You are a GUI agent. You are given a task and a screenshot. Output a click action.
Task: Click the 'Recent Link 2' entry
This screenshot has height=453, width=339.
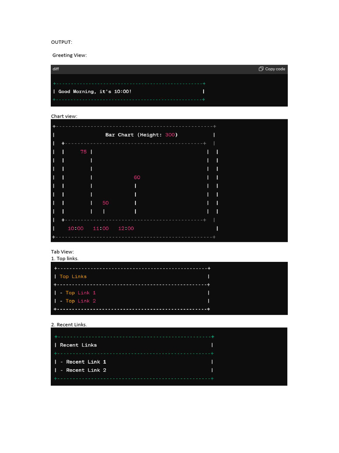86,370
